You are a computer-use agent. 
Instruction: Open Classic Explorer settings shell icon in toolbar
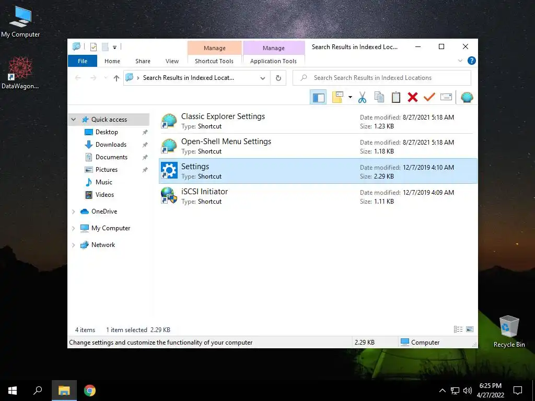467,98
